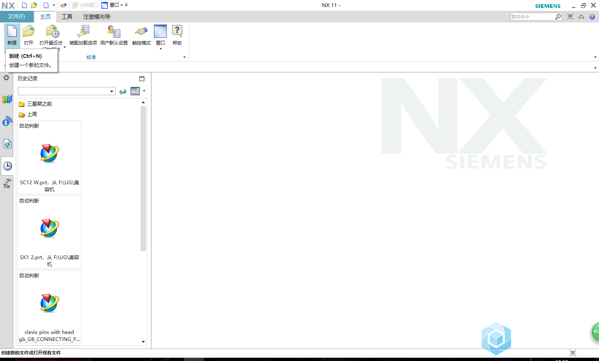Click the 标准 group label
The image size is (599, 361).
(91, 57)
